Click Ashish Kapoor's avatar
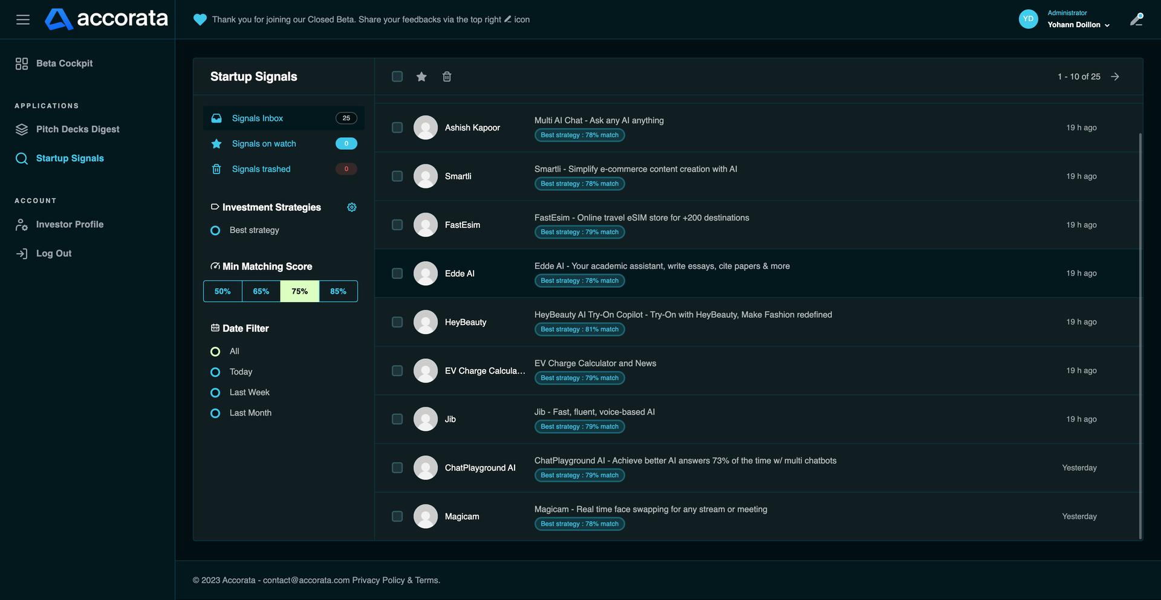The image size is (1161, 600). pyautogui.click(x=425, y=127)
